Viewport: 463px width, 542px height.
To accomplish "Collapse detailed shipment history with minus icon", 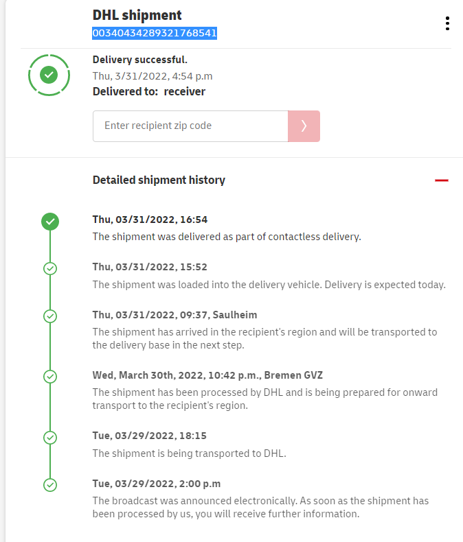I will [x=442, y=180].
